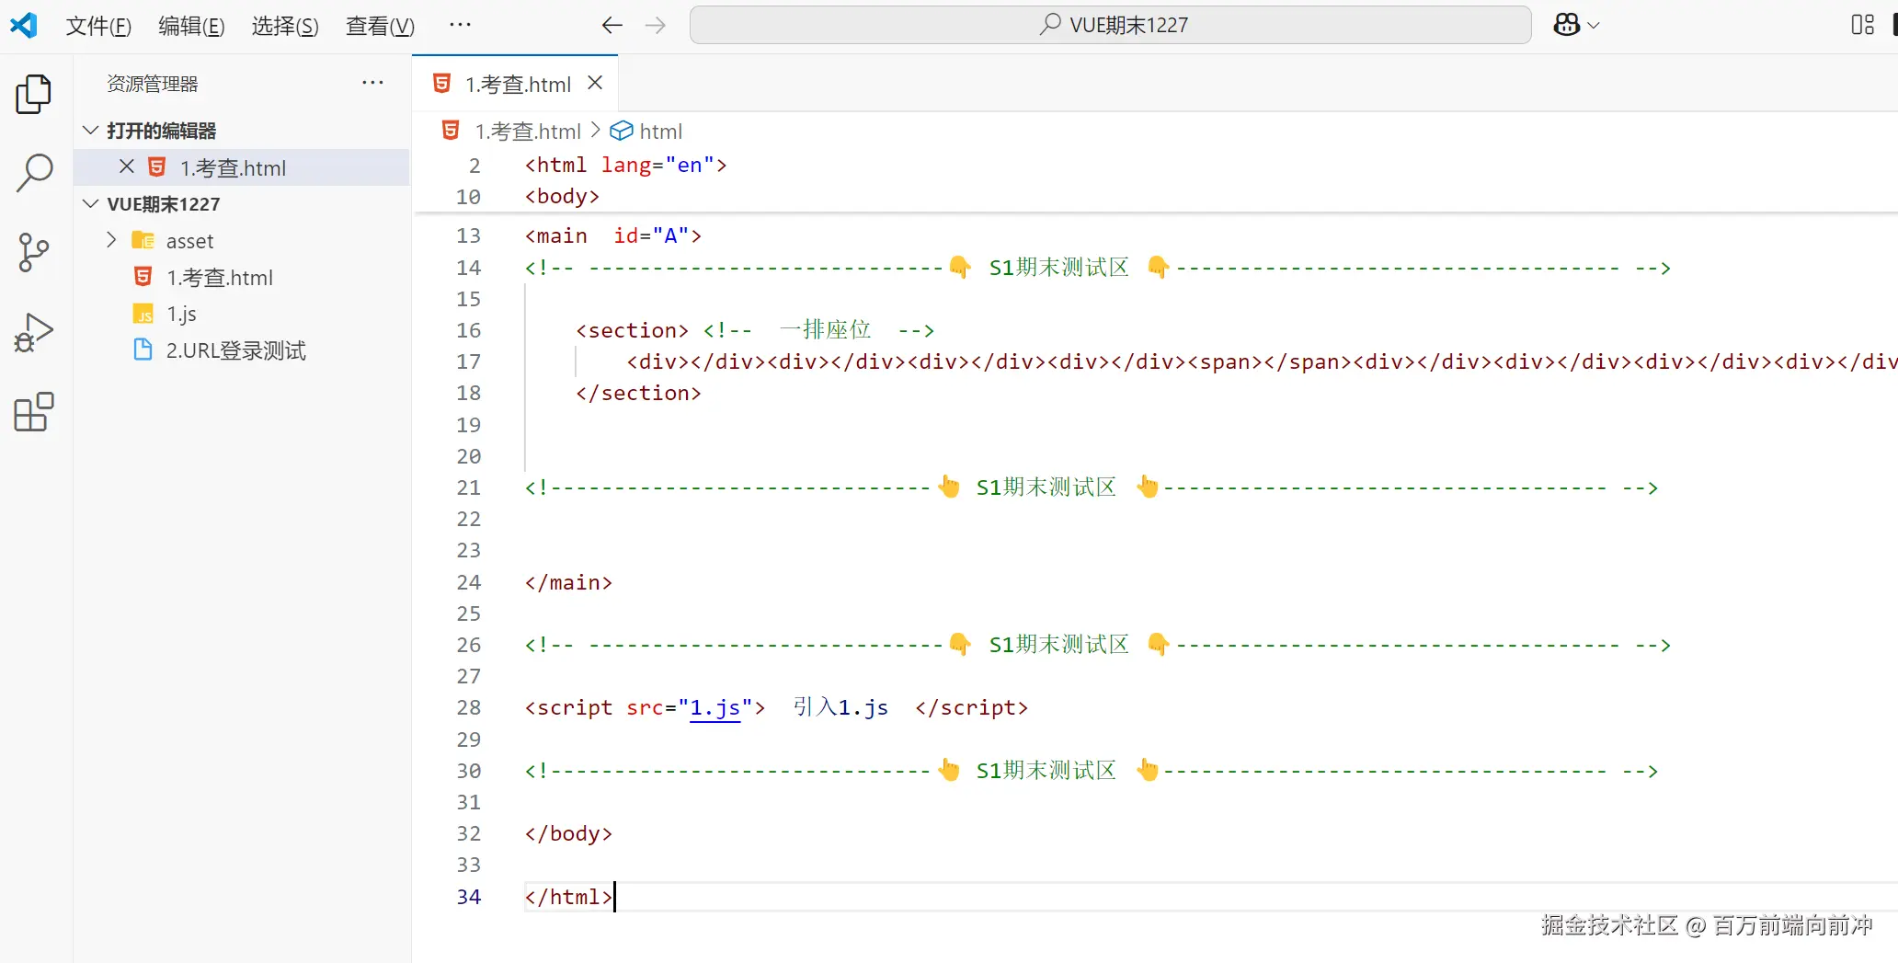Click 一排座位 comment text
This screenshot has height=963, width=1898.
pos(825,329)
